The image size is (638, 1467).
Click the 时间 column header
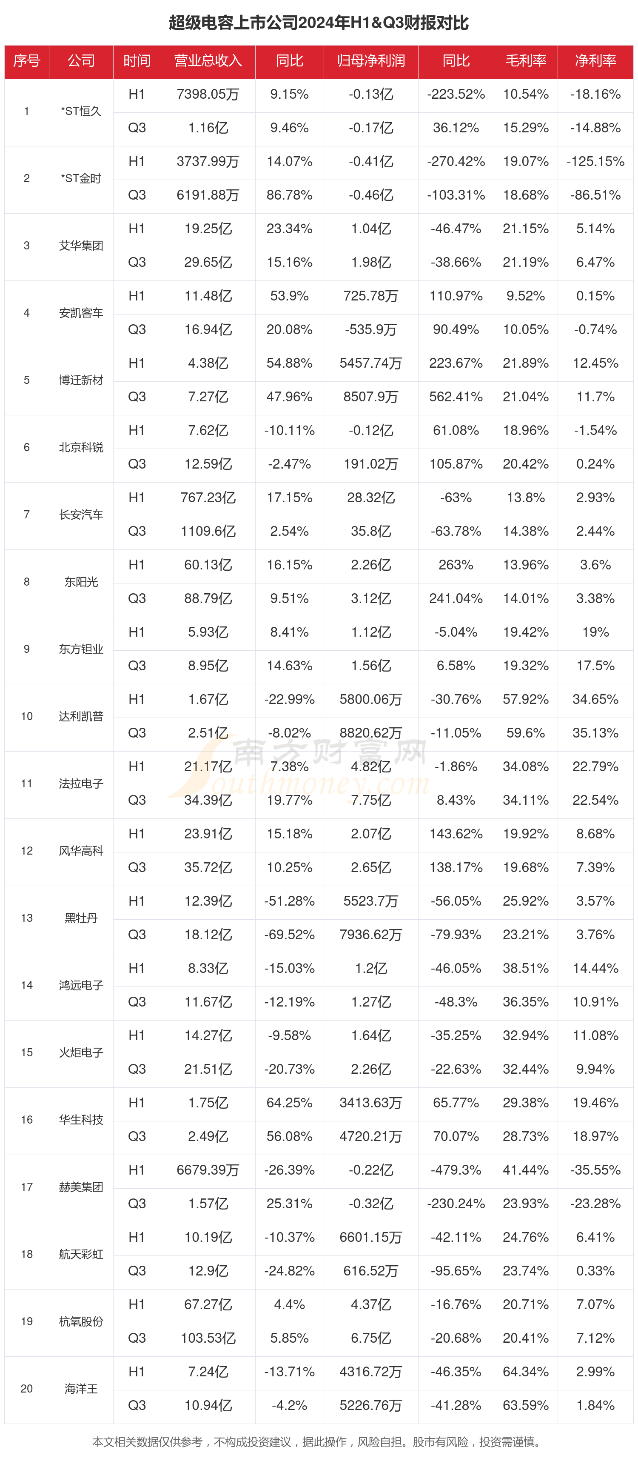point(137,61)
